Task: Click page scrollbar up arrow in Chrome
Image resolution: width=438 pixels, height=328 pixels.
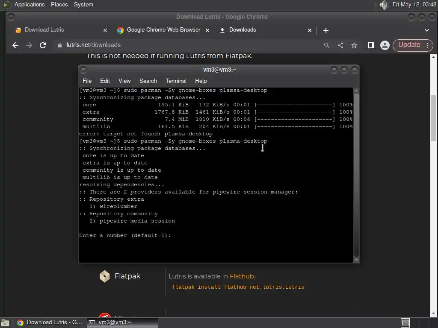Action: [434, 57]
